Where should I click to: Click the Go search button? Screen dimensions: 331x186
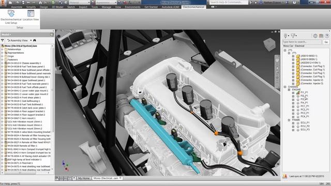pos(326,42)
